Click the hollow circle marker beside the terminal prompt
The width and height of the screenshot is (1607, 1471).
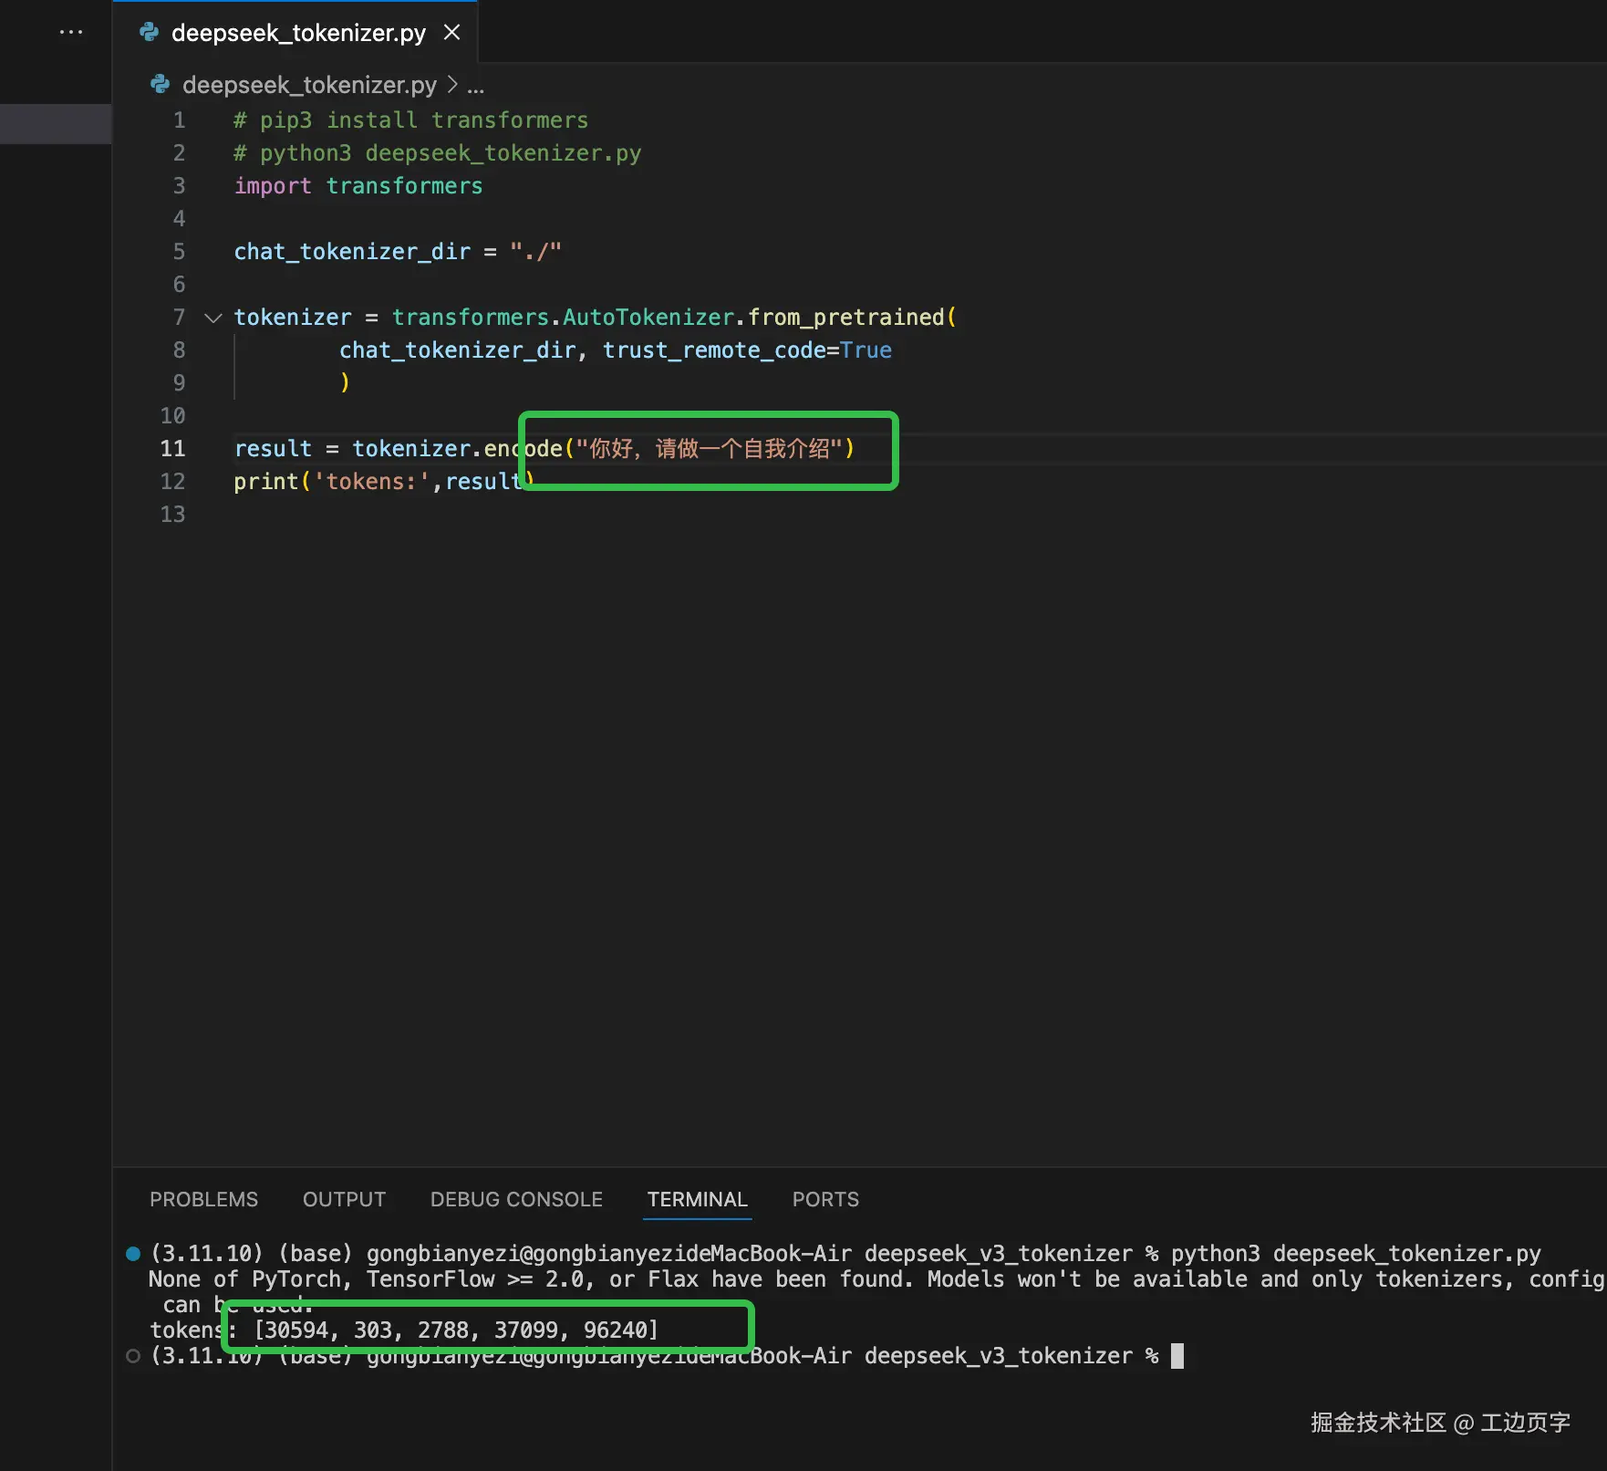pos(133,1356)
